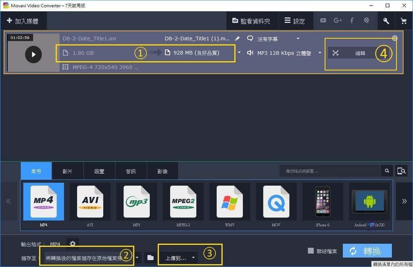Screen dimensions: 413x267
Task: Show more format presets with right chevron
Action: (x=404, y=201)
